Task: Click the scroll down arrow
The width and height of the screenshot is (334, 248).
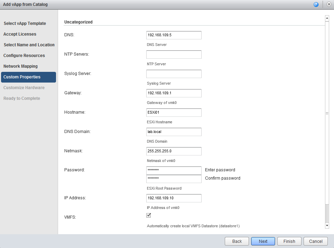Action: [x=327, y=225]
